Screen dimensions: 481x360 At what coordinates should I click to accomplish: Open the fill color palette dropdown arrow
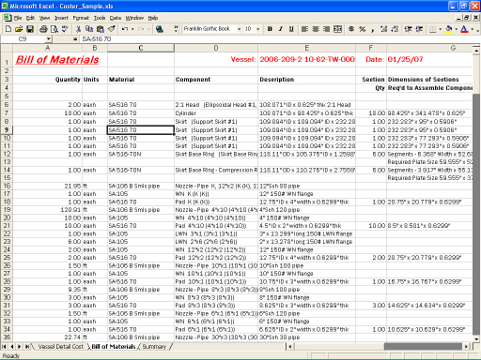pos(457,29)
